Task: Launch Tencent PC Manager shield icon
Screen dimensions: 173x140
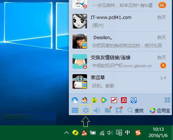Action: click(134, 100)
